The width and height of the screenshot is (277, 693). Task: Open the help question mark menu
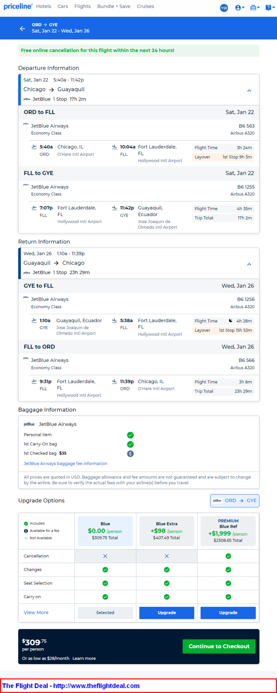pyautogui.click(x=270, y=8)
